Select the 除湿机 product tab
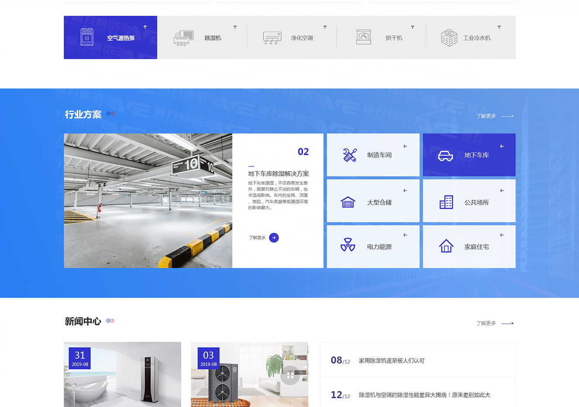 [x=213, y=38]
